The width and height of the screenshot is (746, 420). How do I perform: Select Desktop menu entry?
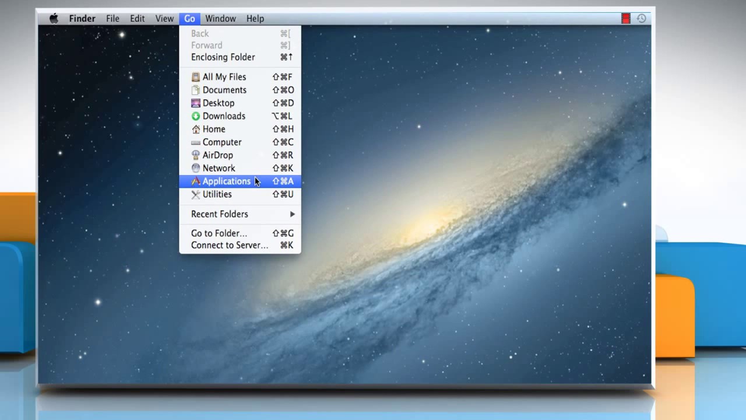click(240, 103)
